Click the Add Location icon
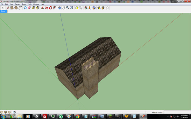The width and height of the screenshot is (191, 119). coord(77,8)
